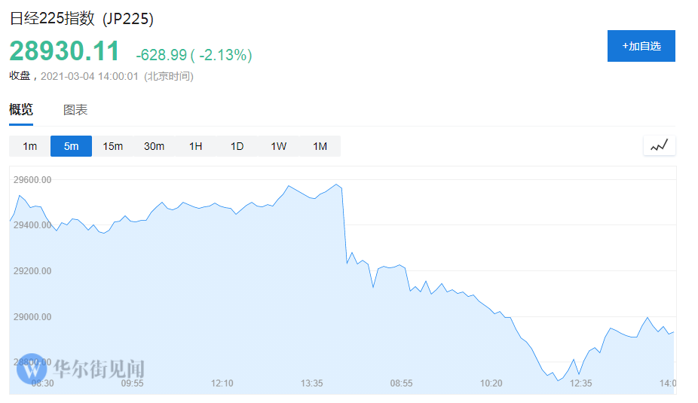Switch chart to 1H interval

(x=195, y=146)
